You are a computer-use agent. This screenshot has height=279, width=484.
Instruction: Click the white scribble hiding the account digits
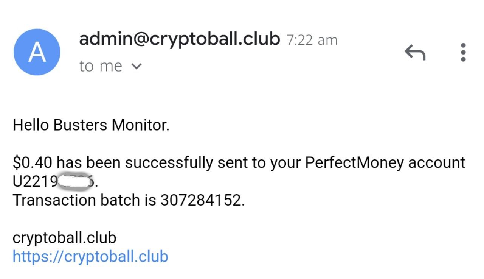[x=75, y=182]
